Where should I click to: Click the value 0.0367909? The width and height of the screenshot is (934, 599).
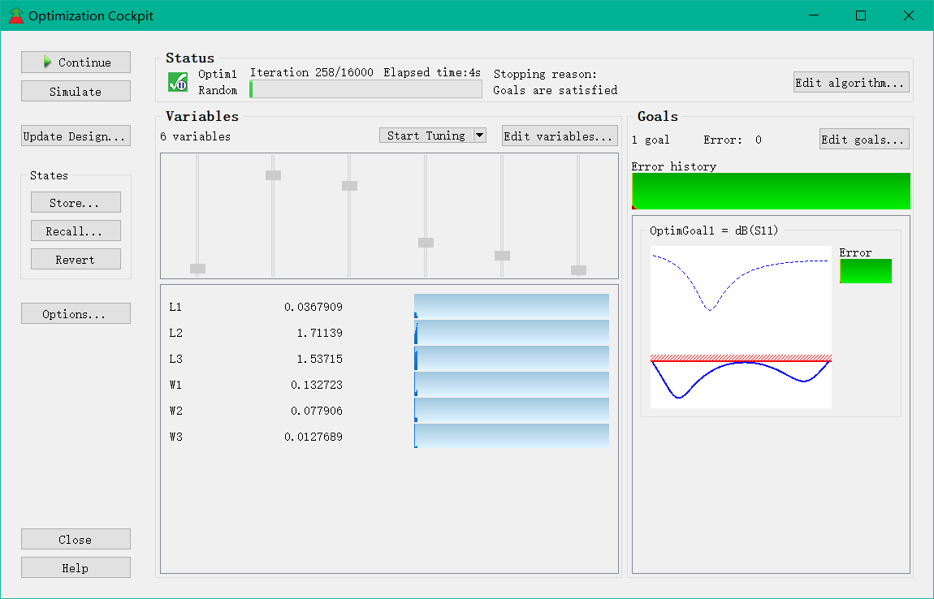click(313, 308)
